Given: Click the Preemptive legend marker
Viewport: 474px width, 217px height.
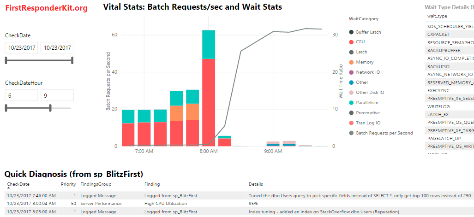Looking at the screenshot, I should pyautogui.click(x=351, y=113).
